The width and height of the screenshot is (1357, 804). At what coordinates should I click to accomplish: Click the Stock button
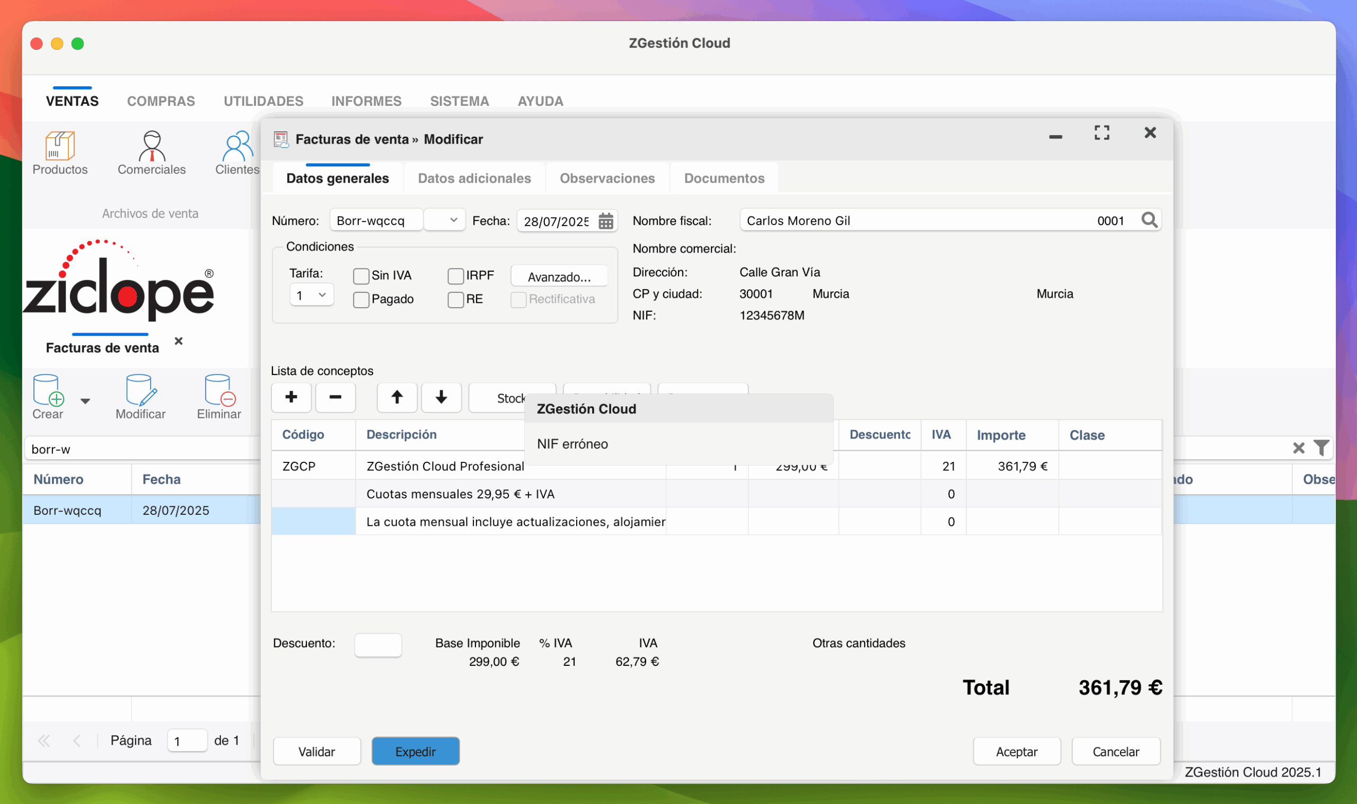pos(512,398)
